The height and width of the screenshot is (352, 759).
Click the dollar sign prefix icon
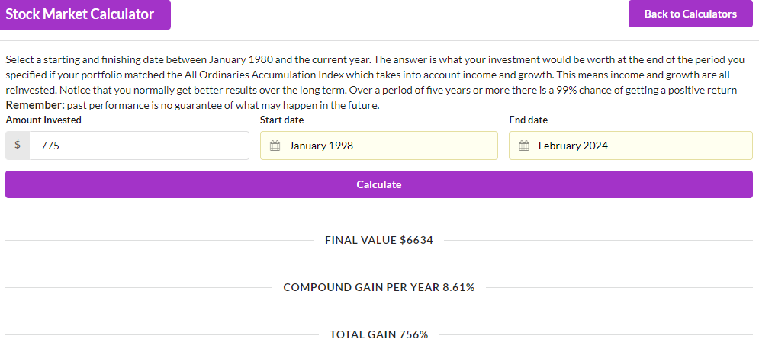18,146
